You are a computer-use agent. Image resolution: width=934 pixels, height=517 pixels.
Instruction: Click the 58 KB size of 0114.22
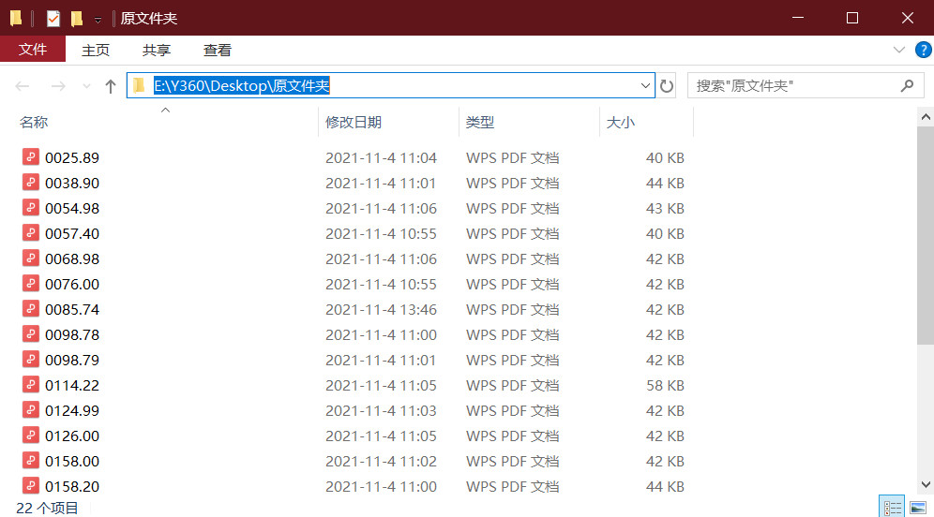point(665,386)
